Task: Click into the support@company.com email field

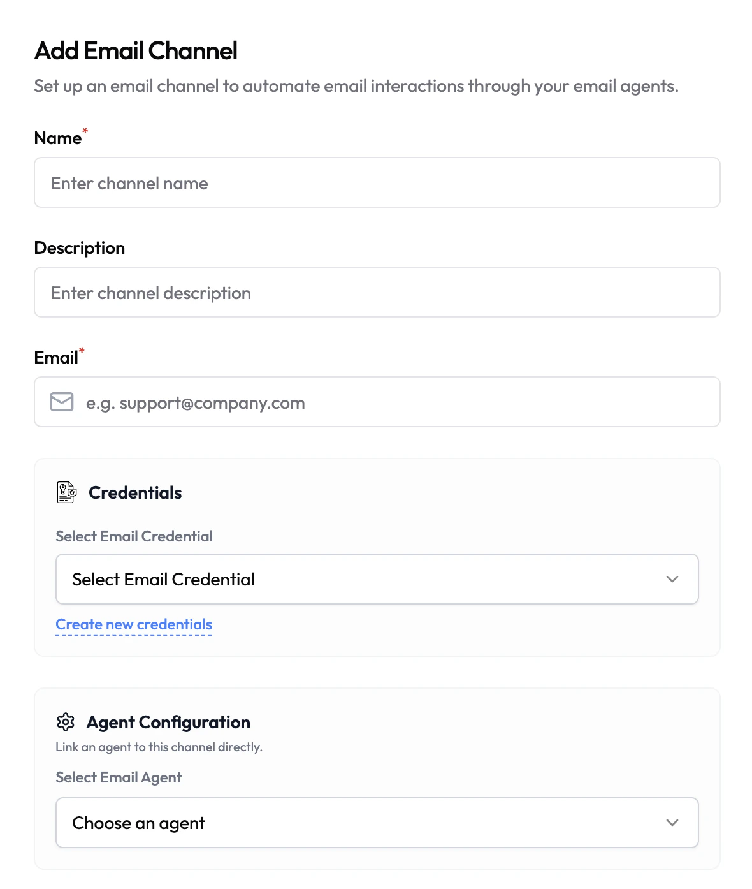Action: click(x=395, y=402)
